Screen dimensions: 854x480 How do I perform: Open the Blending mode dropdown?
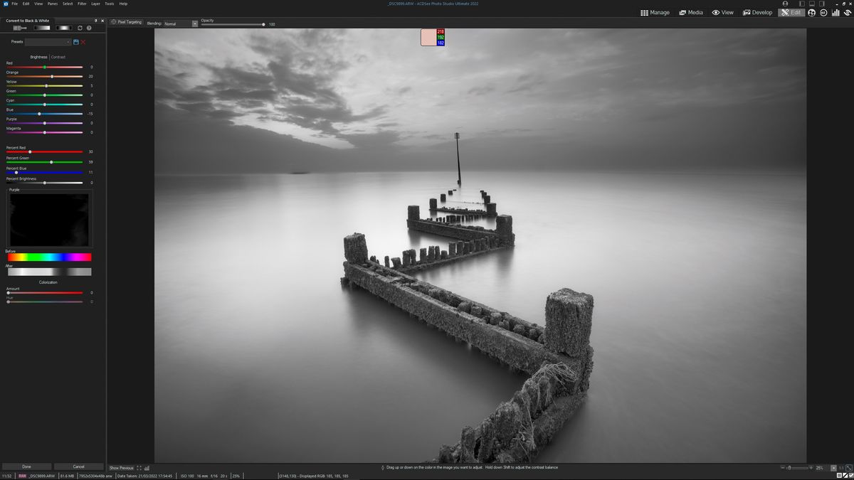(195, 23)
